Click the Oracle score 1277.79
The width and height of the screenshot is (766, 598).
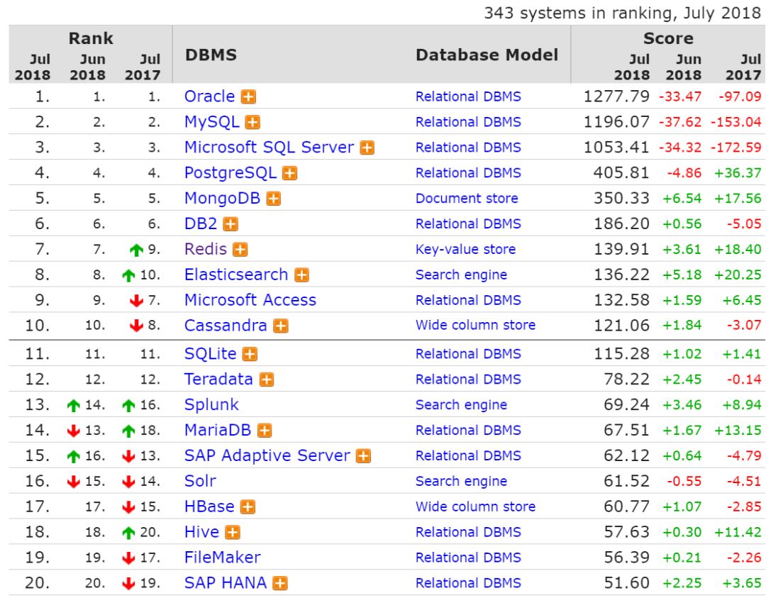(616, 96)
